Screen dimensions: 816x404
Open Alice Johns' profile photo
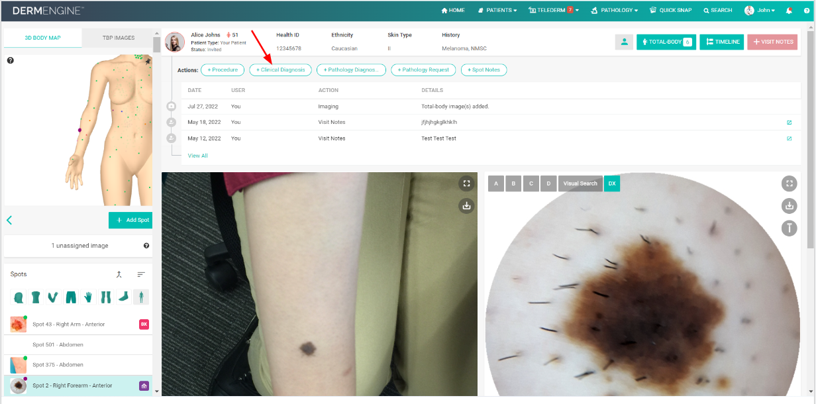175,42
